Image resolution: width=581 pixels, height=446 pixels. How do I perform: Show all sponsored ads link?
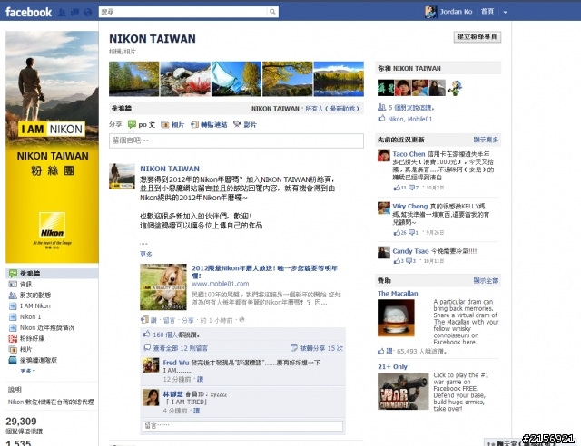pyautogui.click(x=486, y=280)
